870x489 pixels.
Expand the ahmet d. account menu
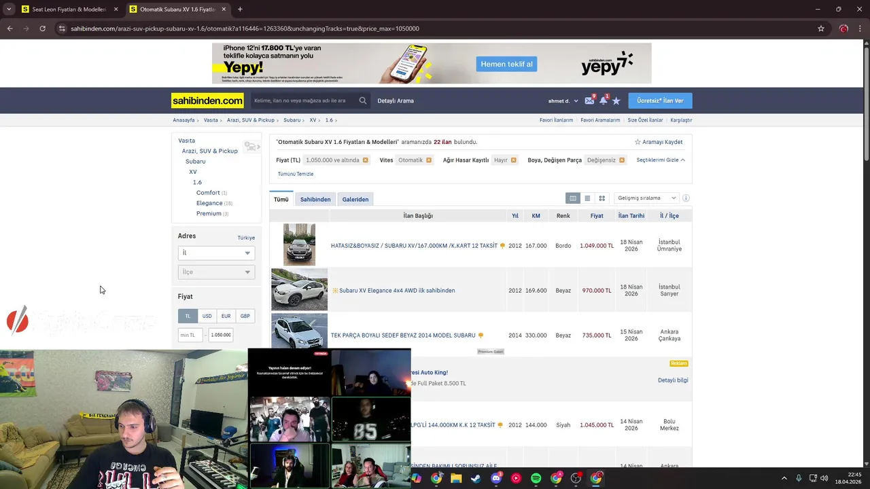point(563,101)
